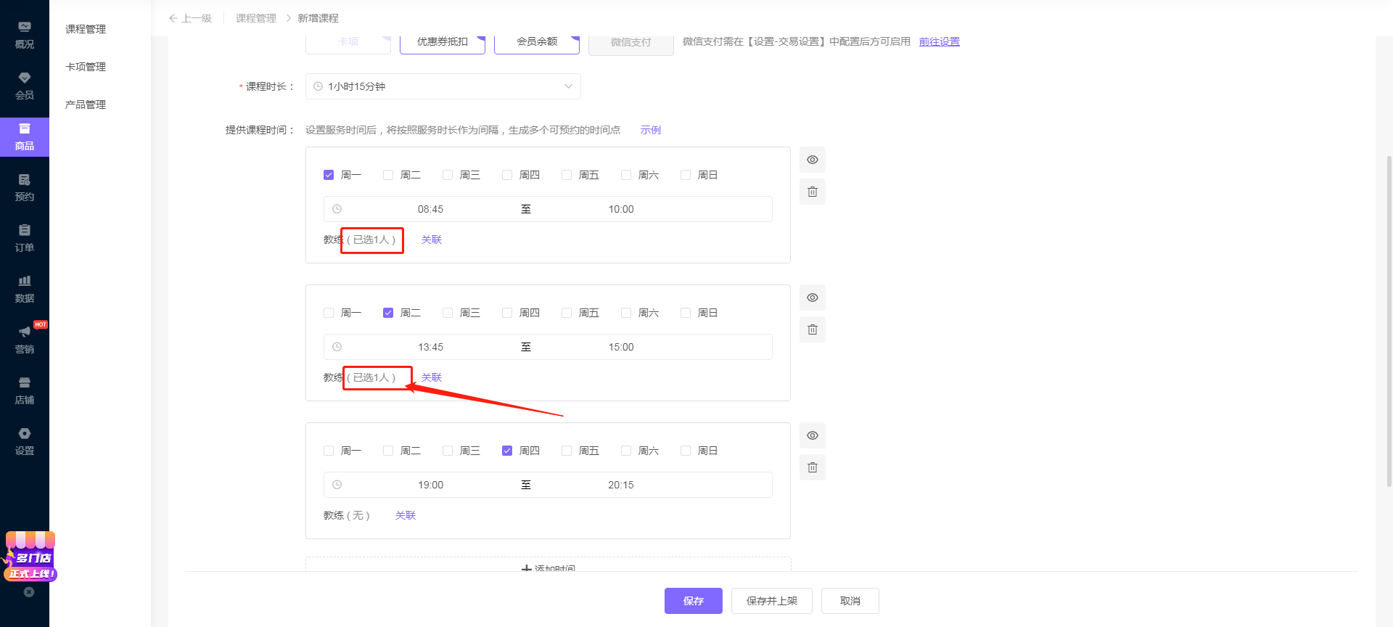The height and width of the screenshot is (627, 1393).
Task: Click the clock icon in 08:45 time row
Action: point(337,209)
